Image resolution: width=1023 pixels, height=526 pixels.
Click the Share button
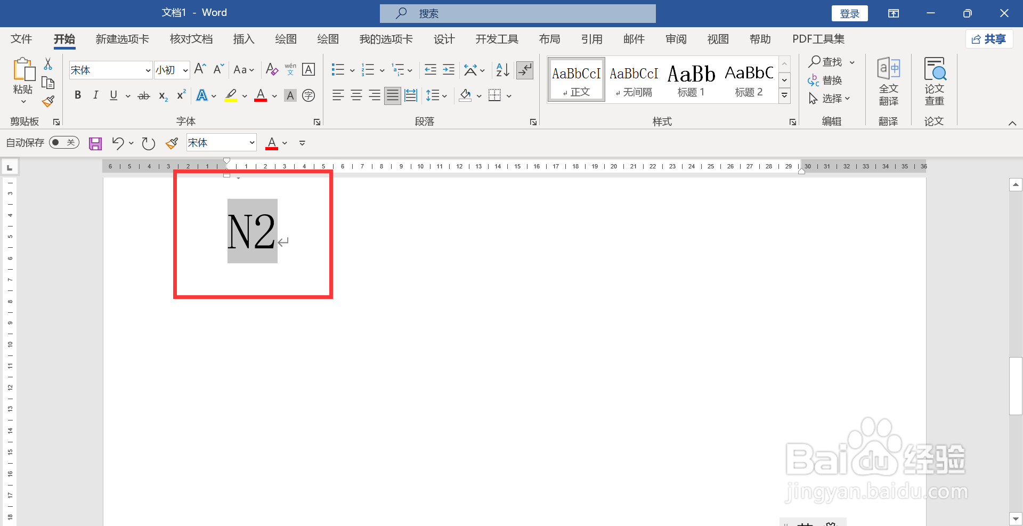point(989,39)
